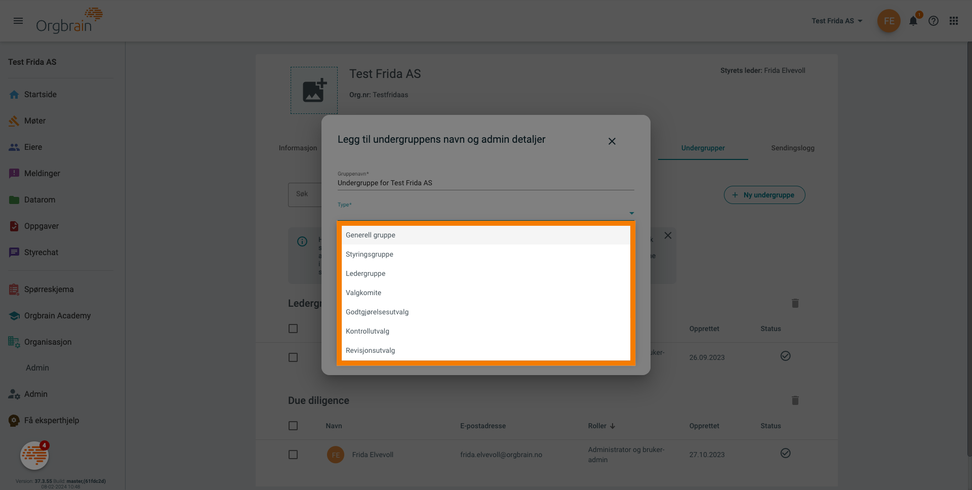Image resolution: width=972 pixels, height=490 pixels.
Task: Click the add company logo image icon
Action: click(x=314, y=90)
